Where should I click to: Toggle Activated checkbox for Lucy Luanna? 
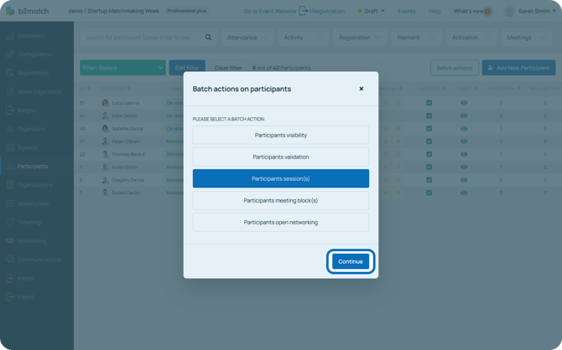tap(429, 103)
